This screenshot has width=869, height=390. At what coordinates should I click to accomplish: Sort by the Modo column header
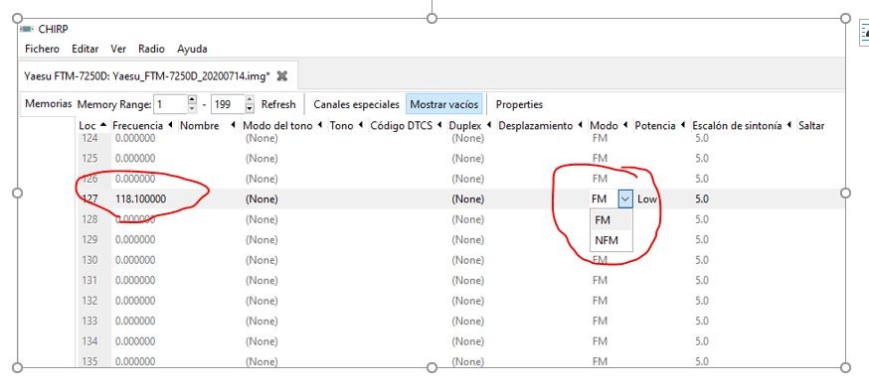point(608,126)
